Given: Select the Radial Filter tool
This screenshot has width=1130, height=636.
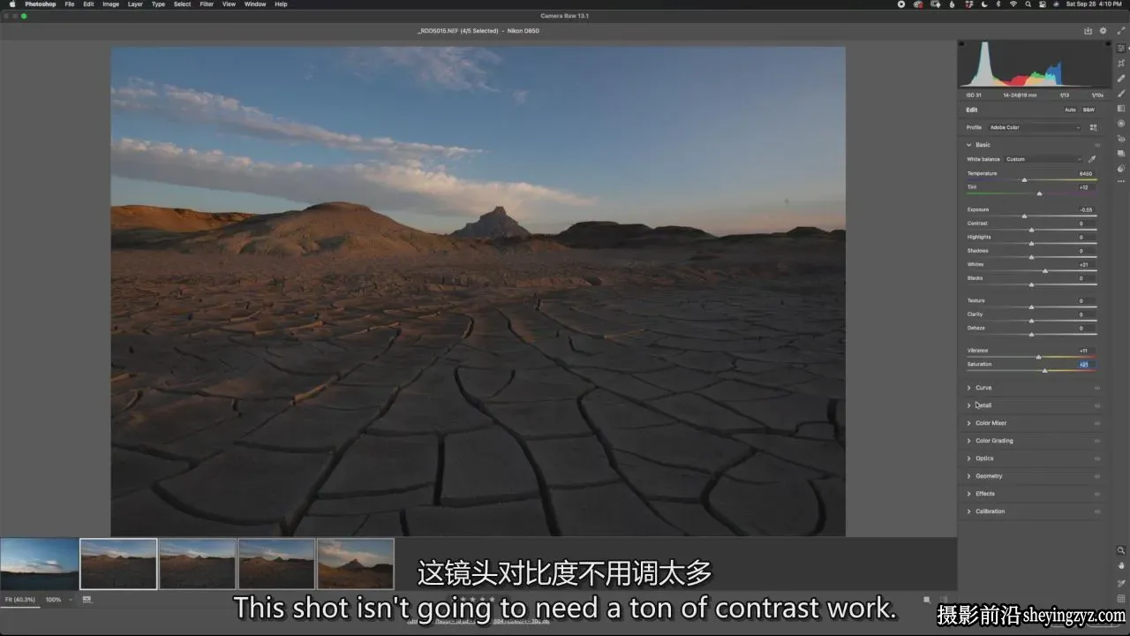Looking at the screenshot, I should click(x=1121, y=123).
